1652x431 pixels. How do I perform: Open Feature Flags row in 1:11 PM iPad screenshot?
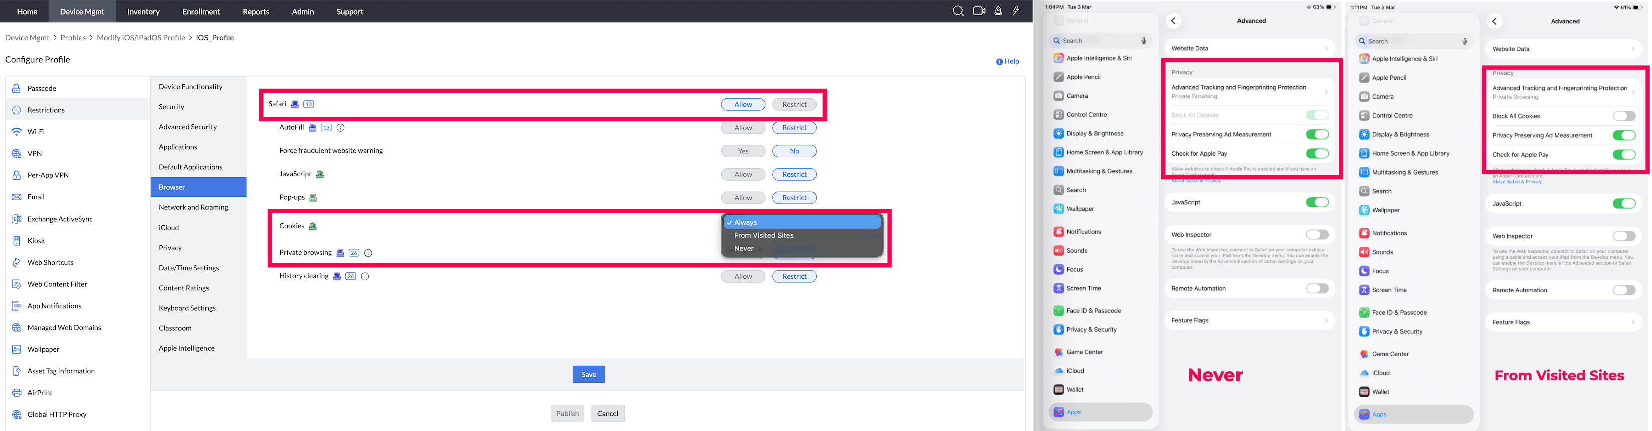pyautogui.click(x=1563, y=323)
